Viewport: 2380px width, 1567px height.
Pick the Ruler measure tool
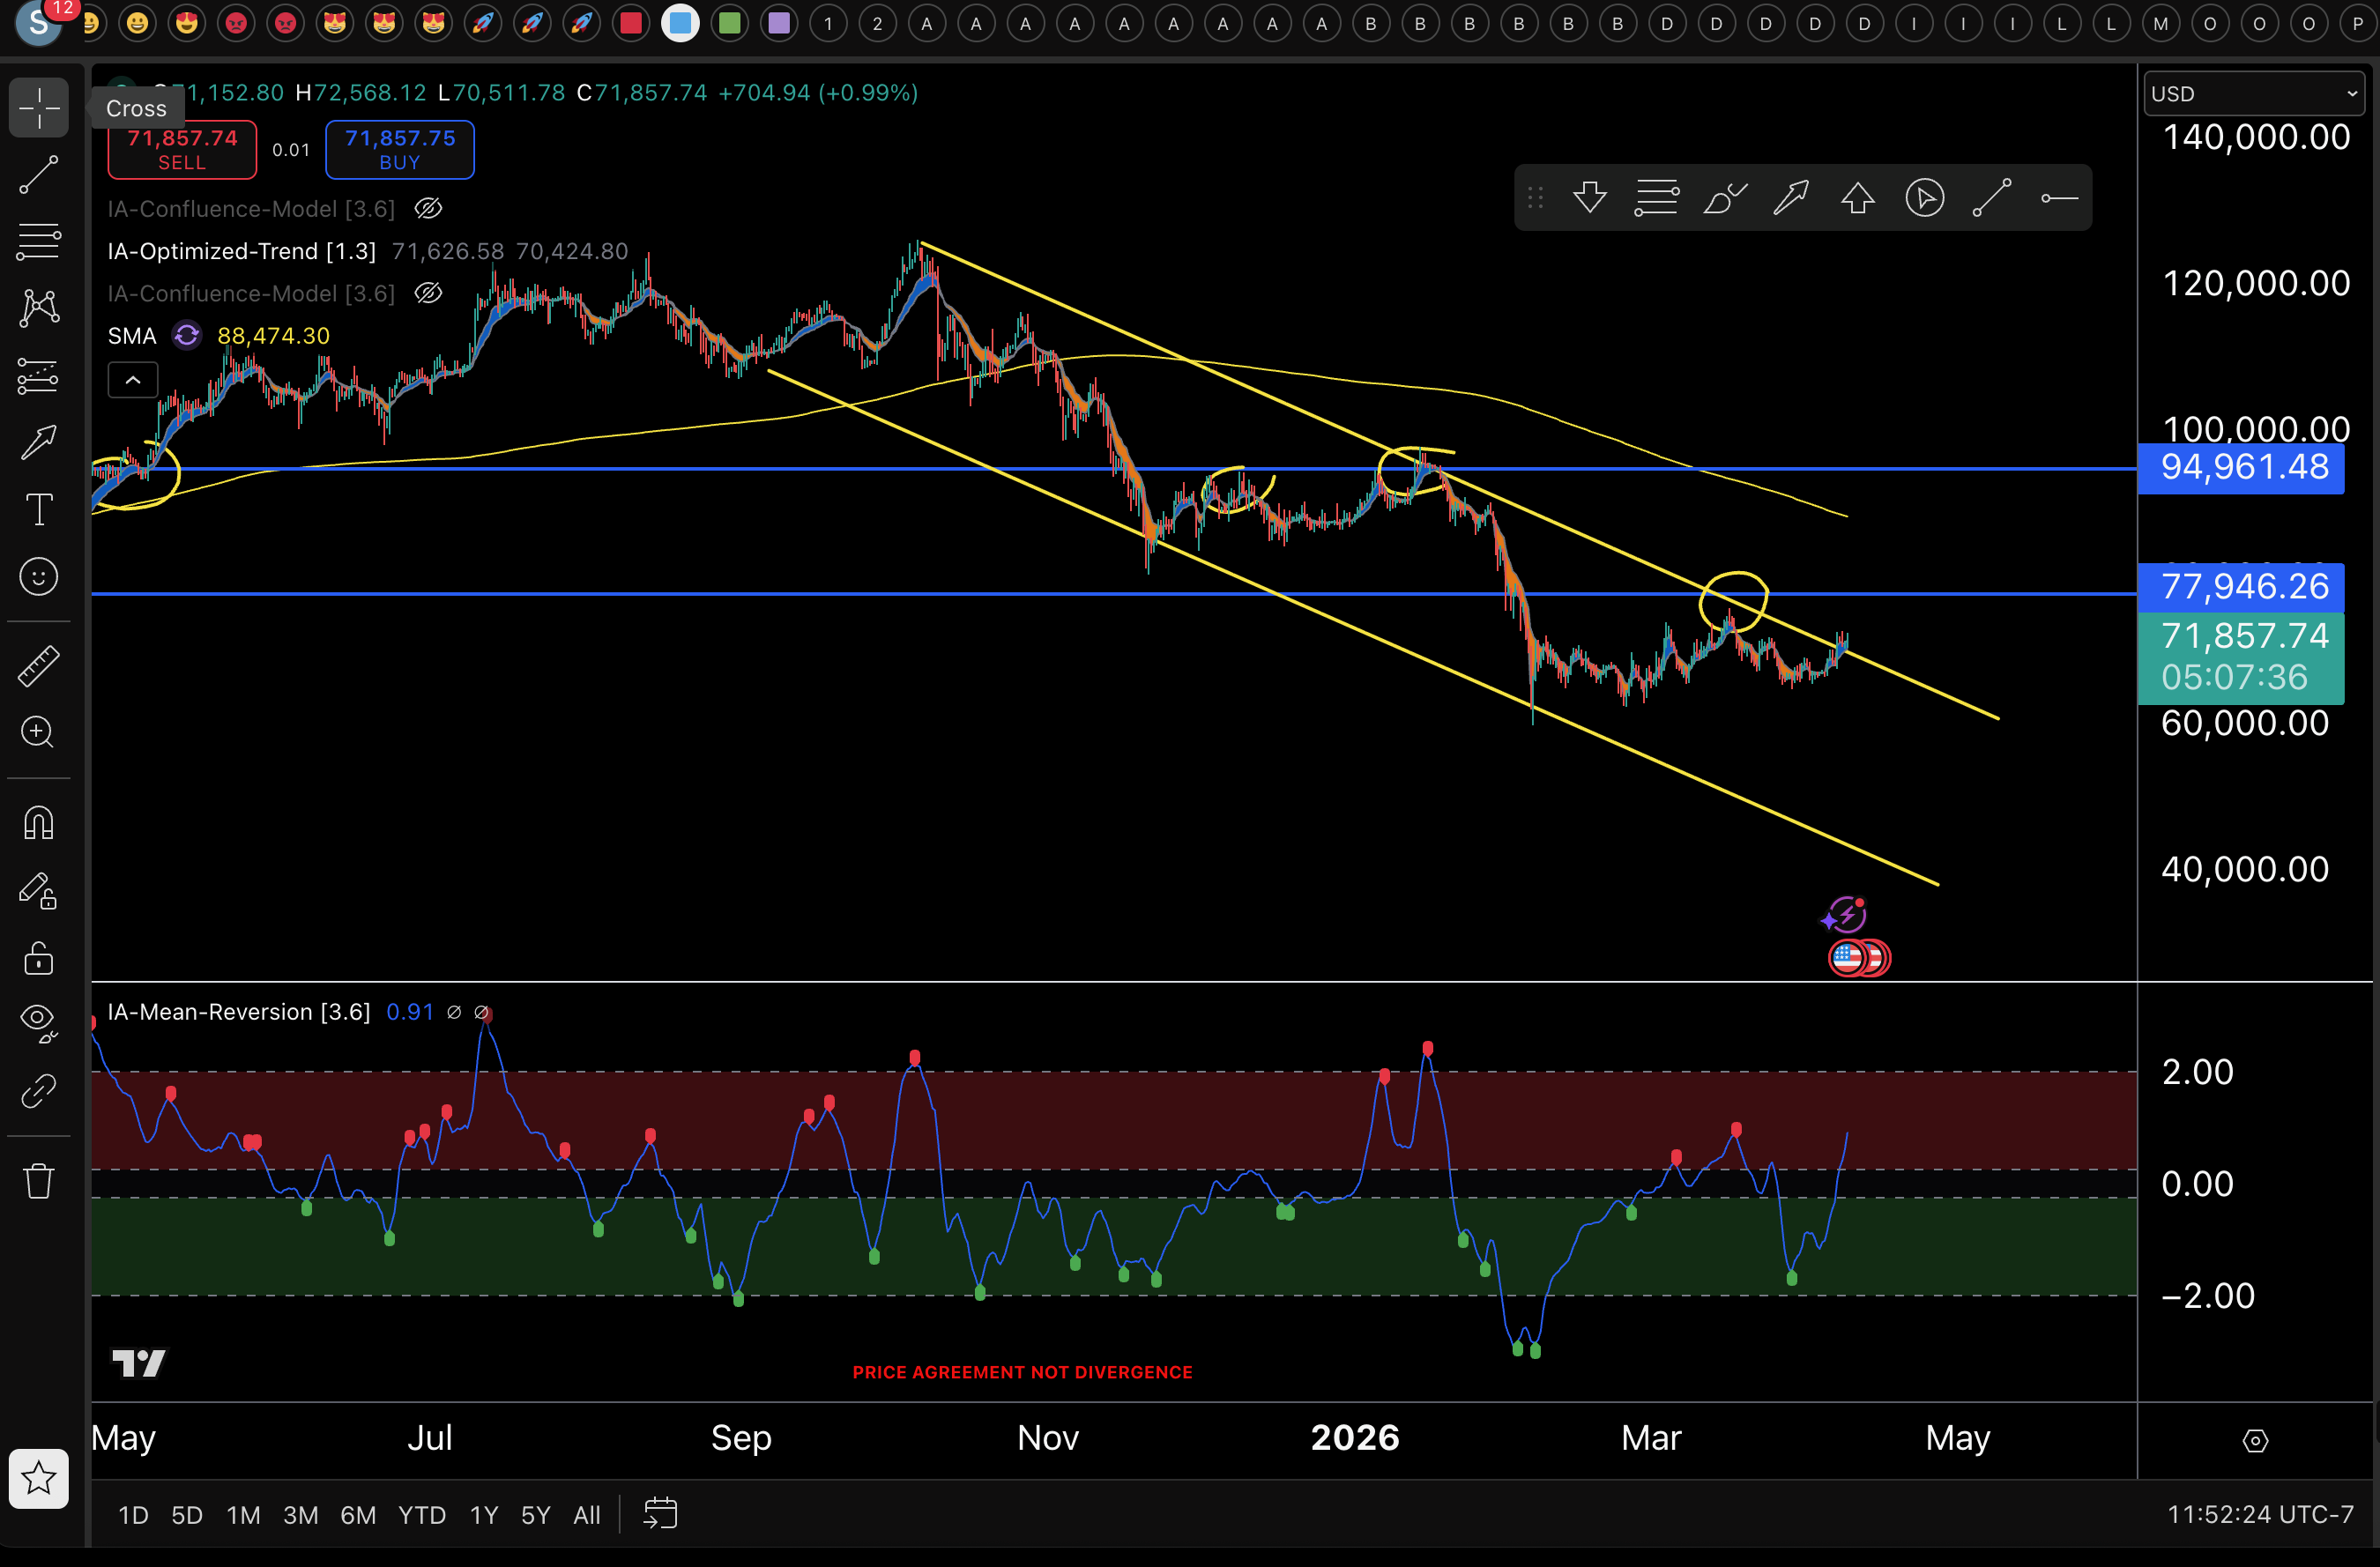tap(38, 666)
